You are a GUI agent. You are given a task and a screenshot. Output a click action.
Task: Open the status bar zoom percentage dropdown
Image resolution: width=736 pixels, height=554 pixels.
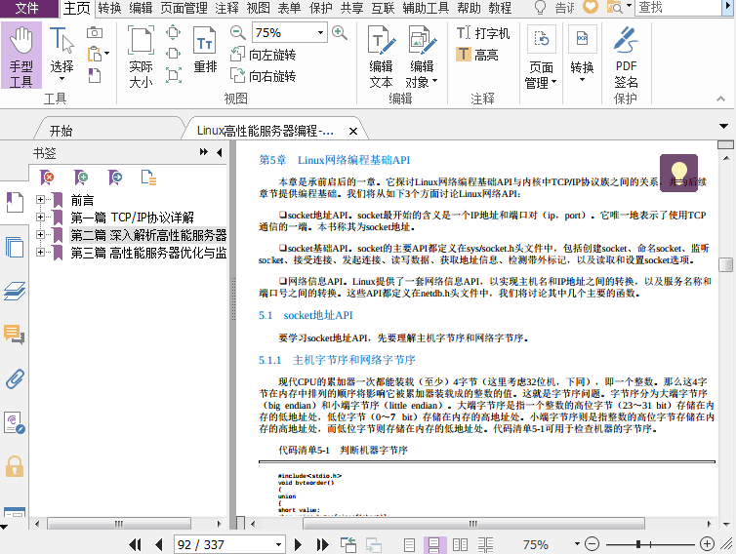pos(577,544)
